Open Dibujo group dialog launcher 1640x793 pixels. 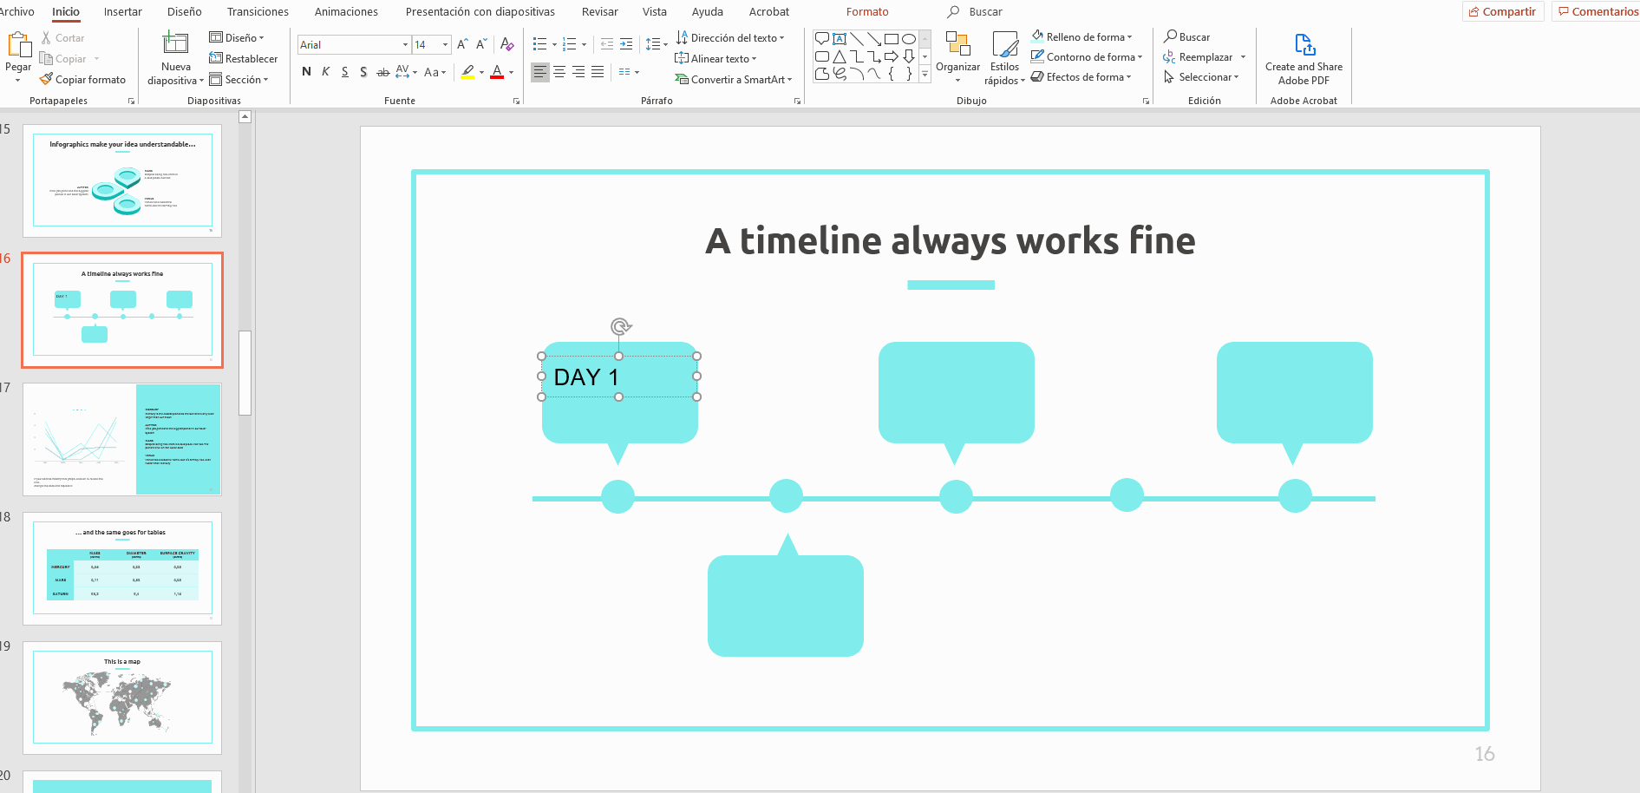pos(1146,102)
